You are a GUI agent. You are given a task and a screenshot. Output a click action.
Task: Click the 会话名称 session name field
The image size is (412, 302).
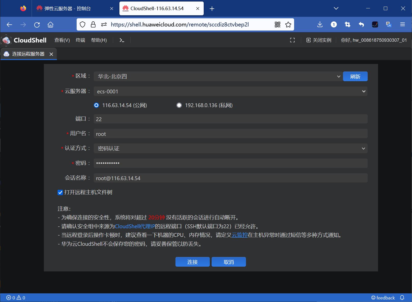230,178
